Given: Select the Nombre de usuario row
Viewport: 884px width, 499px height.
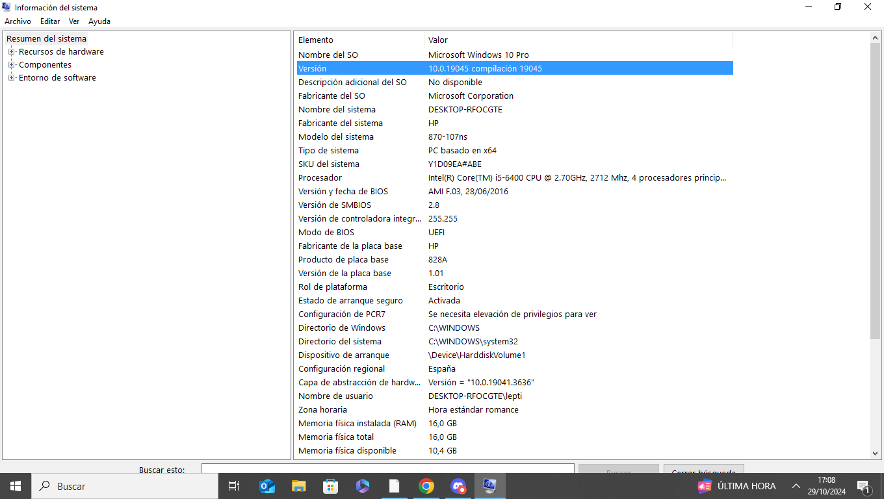Looking at the screenshot, I should pos(515,396).
